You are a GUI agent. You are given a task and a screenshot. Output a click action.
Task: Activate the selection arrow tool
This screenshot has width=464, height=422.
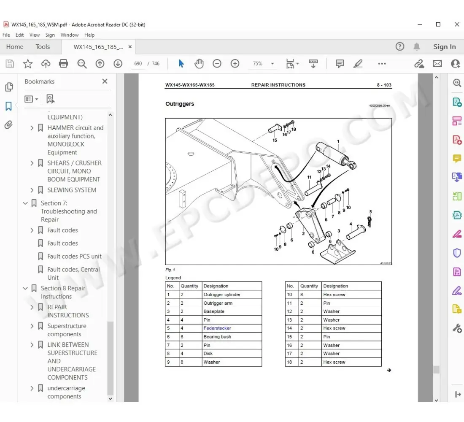click(x=181, y=64)
